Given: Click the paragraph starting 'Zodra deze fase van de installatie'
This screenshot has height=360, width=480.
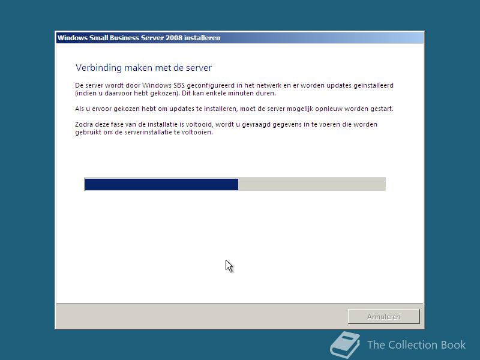Looking at the screenshot, I should pyautogui.click(x=226, y=128).
